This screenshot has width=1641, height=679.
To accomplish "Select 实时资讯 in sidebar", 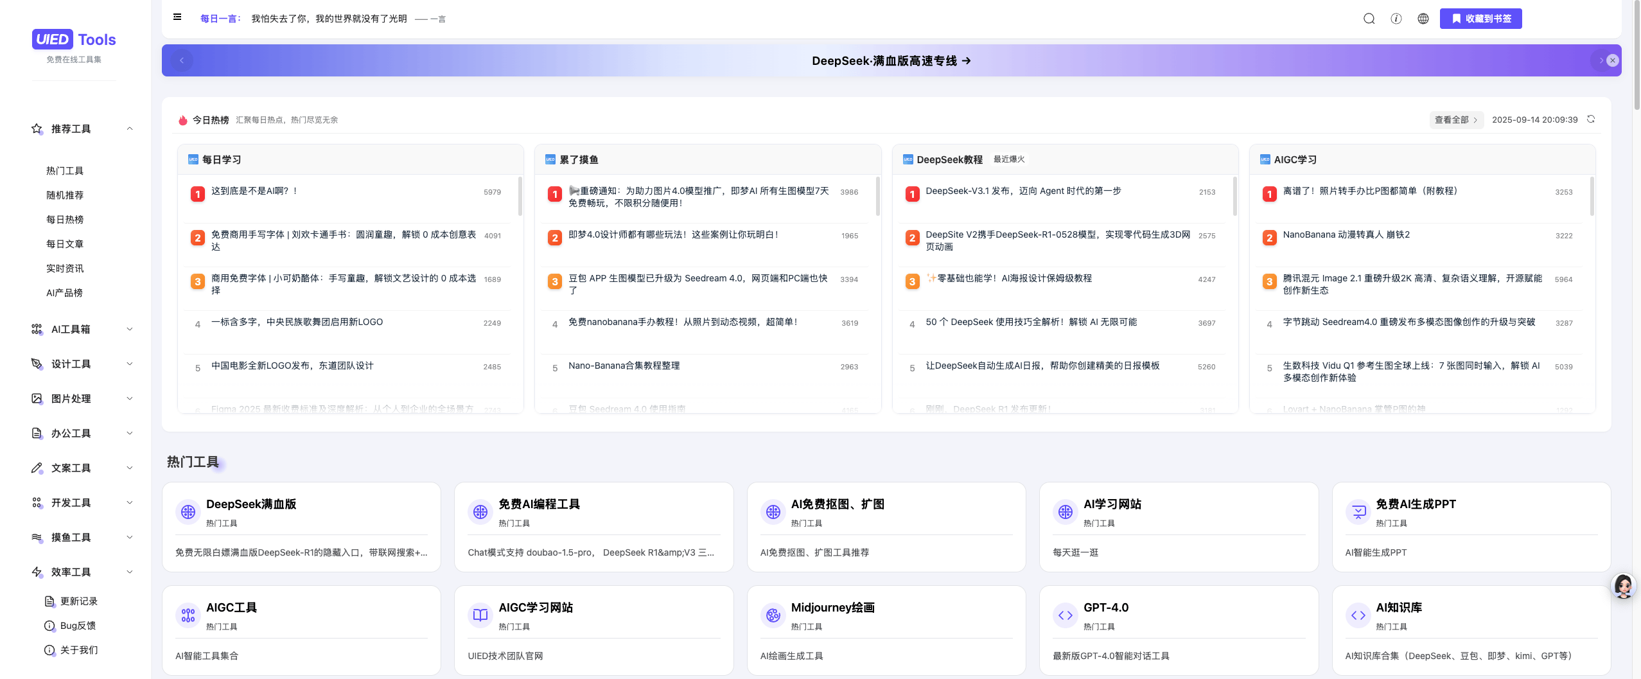I will click(x=65, y=268).
